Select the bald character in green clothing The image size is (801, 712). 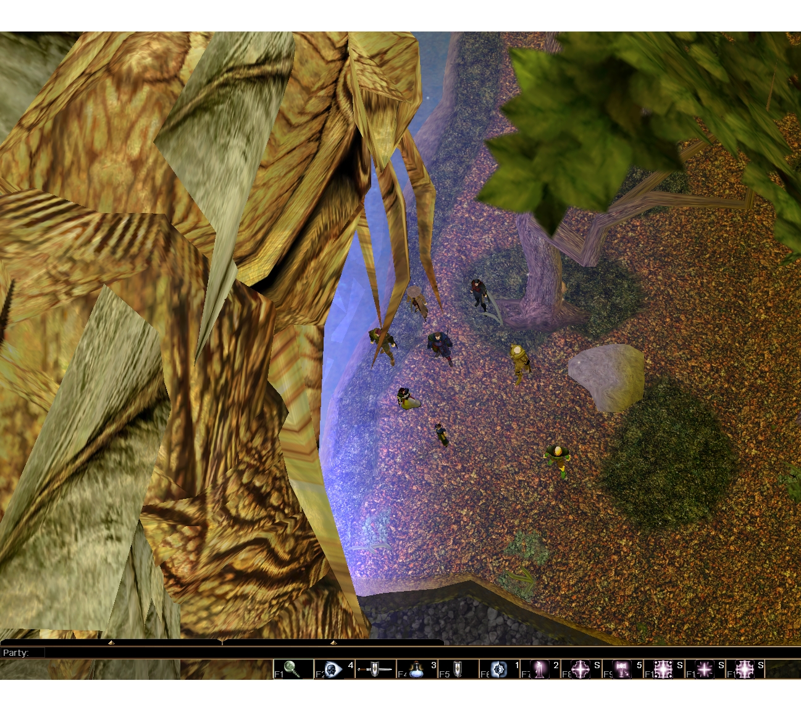click(x=557, y=459)
